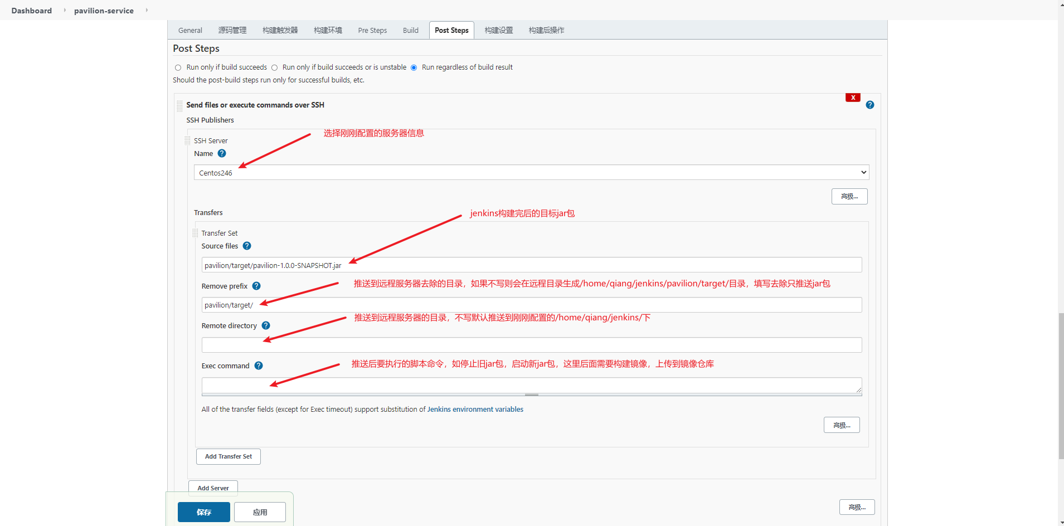Viewport: 1064px width, 526px height.
Task: Switch to the 构建设置 tab
Action: point(499,30)
